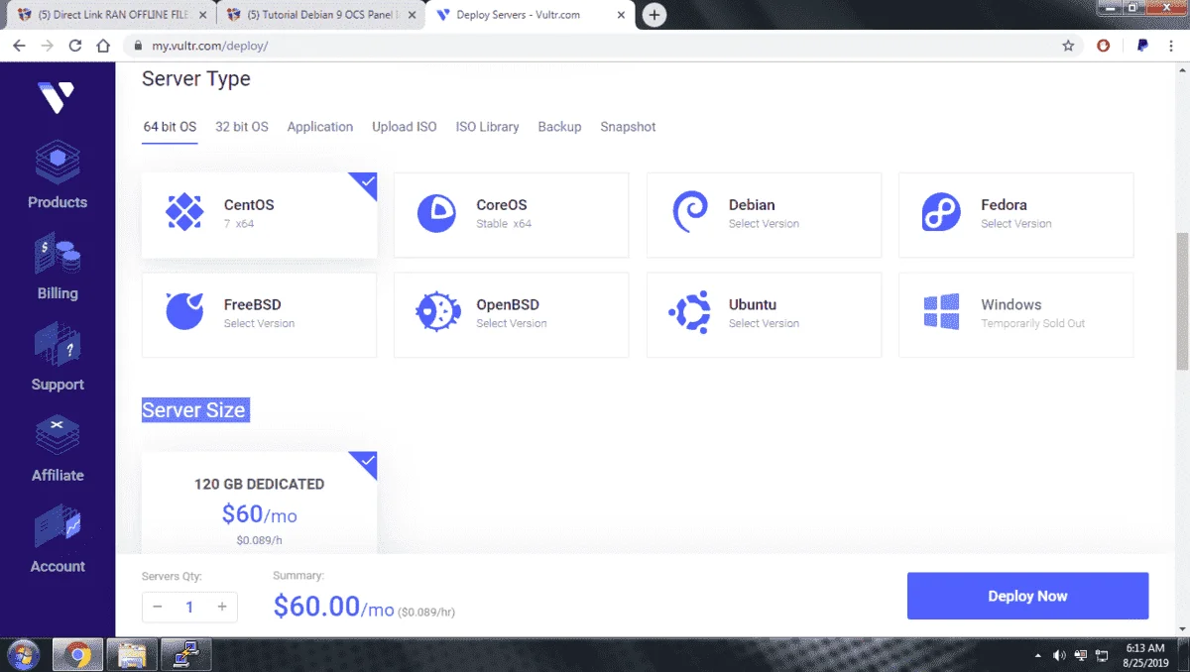
Task: Go to browser home icon
Action: [x=103, y=46]
